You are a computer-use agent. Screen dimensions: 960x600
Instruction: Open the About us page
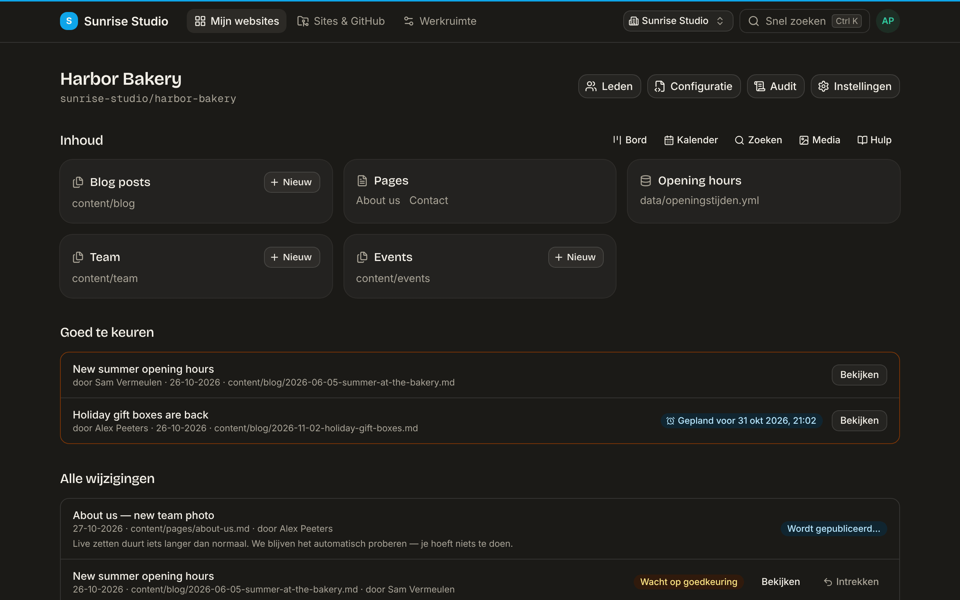pyautogui.click(x=378, y=200)
